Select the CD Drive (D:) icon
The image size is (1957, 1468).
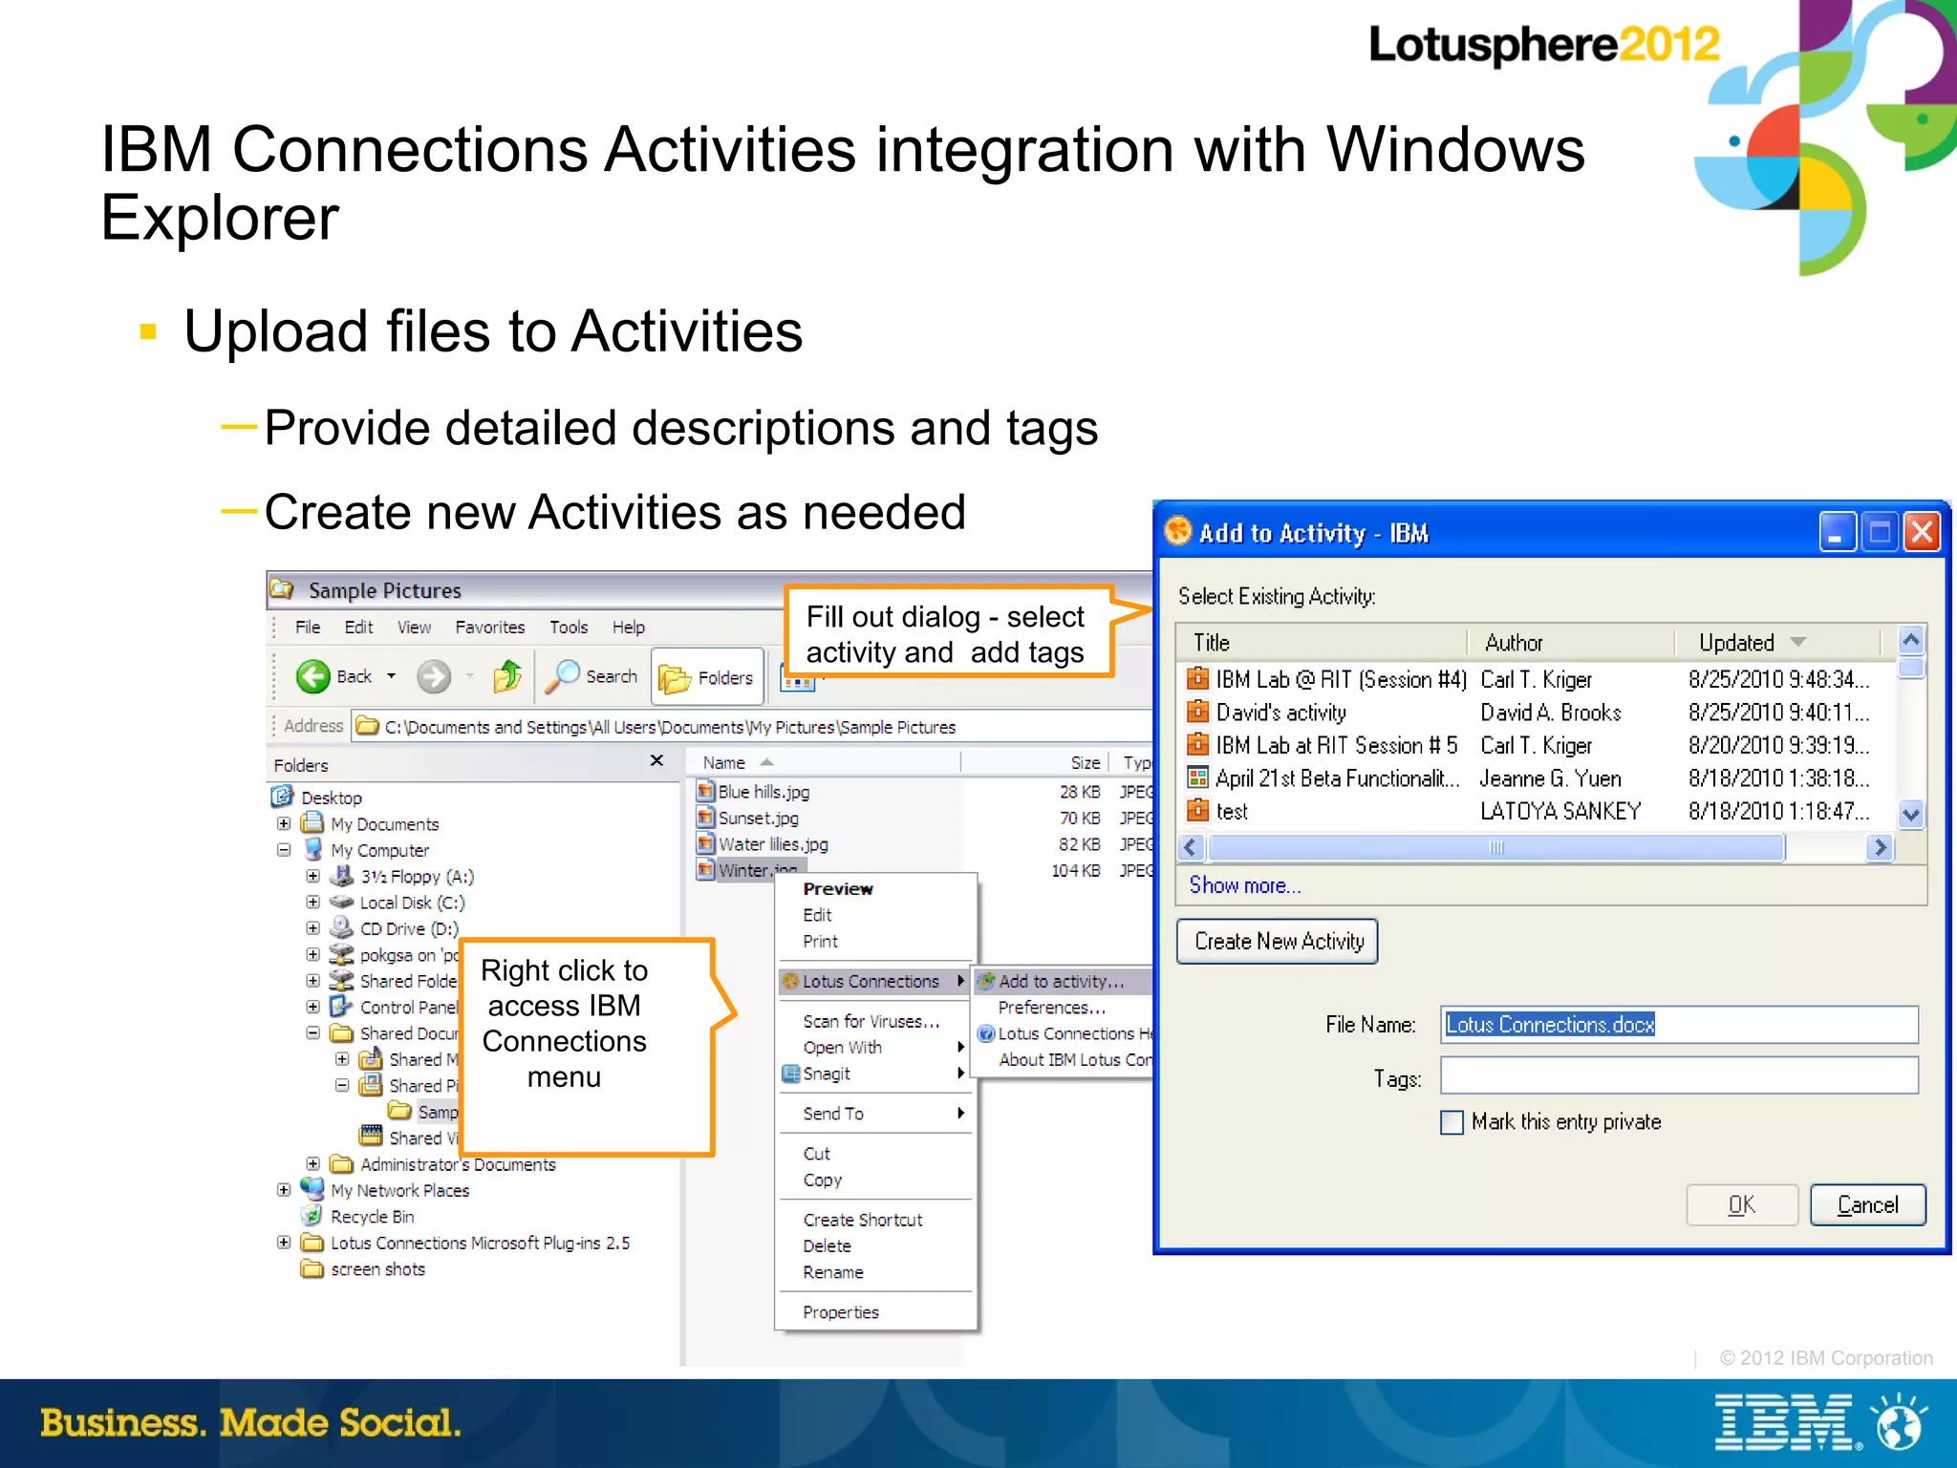click(x=341, y=927)
